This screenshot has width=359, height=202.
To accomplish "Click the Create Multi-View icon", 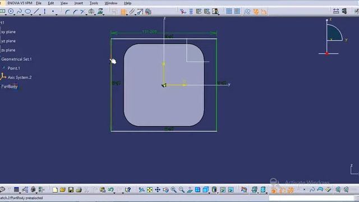I will (x=197, y=190).
